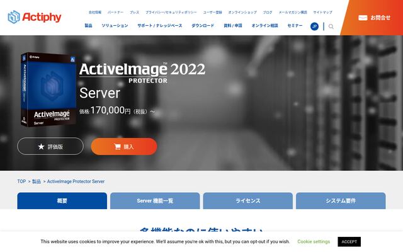Switch to the システム要件 tab

[x=341, y=201]
